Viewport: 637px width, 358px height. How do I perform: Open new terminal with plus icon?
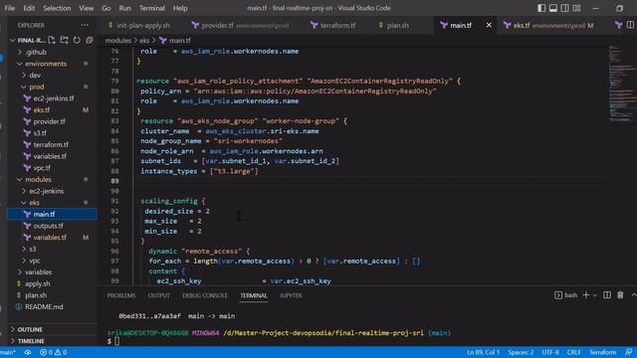586,295
